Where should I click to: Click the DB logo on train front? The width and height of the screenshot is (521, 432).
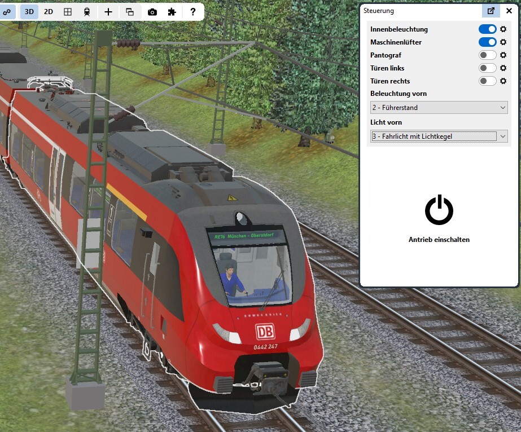coord(265,332)
